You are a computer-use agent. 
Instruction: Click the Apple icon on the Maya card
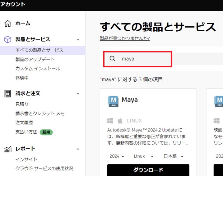[120, 121]
